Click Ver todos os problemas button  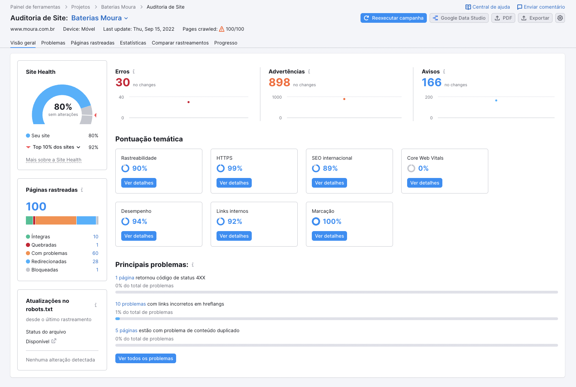pyautogui.click(x=146, y=358)
